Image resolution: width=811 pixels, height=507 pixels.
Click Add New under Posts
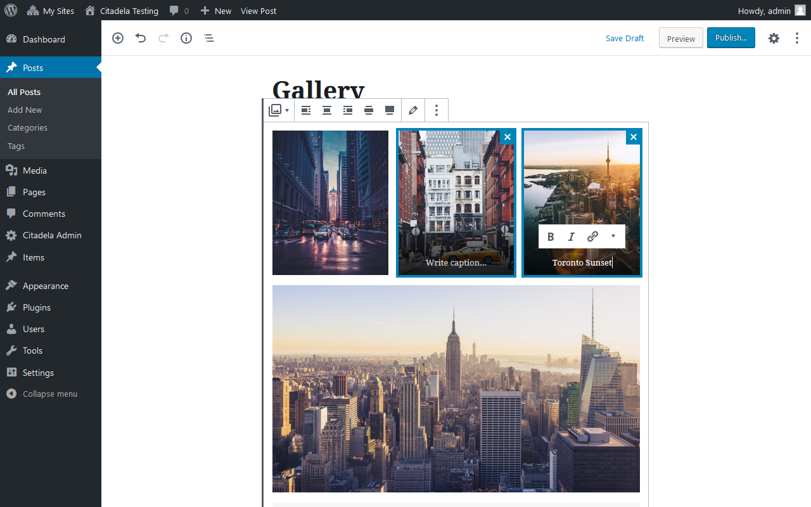(25, 110)
